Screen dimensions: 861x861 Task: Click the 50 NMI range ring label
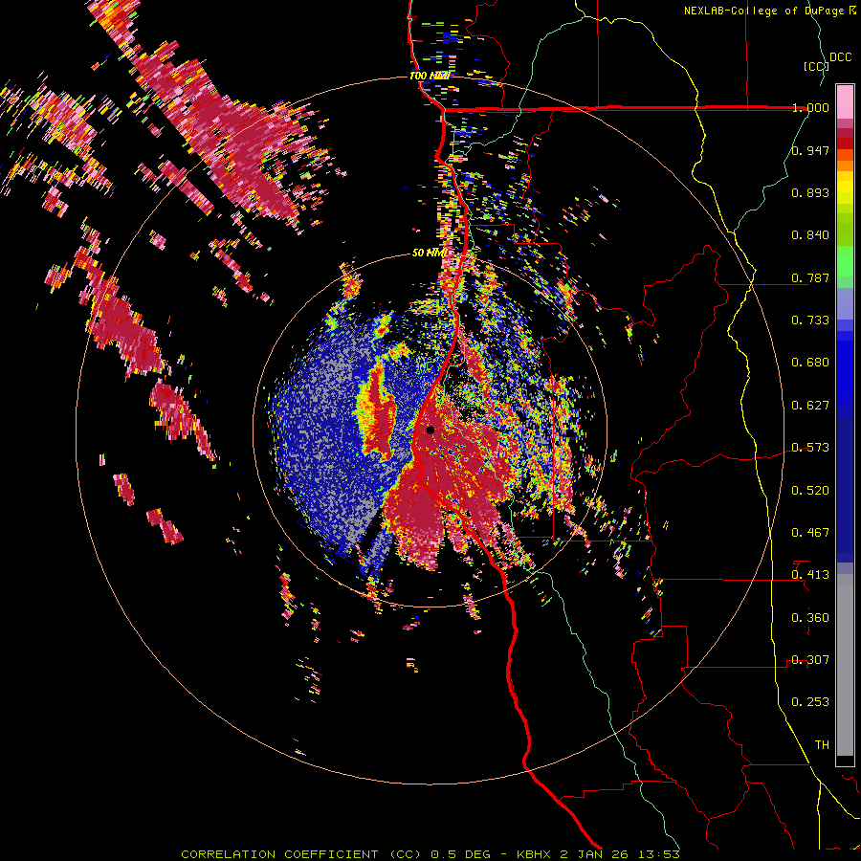click(x=429, y=254)
